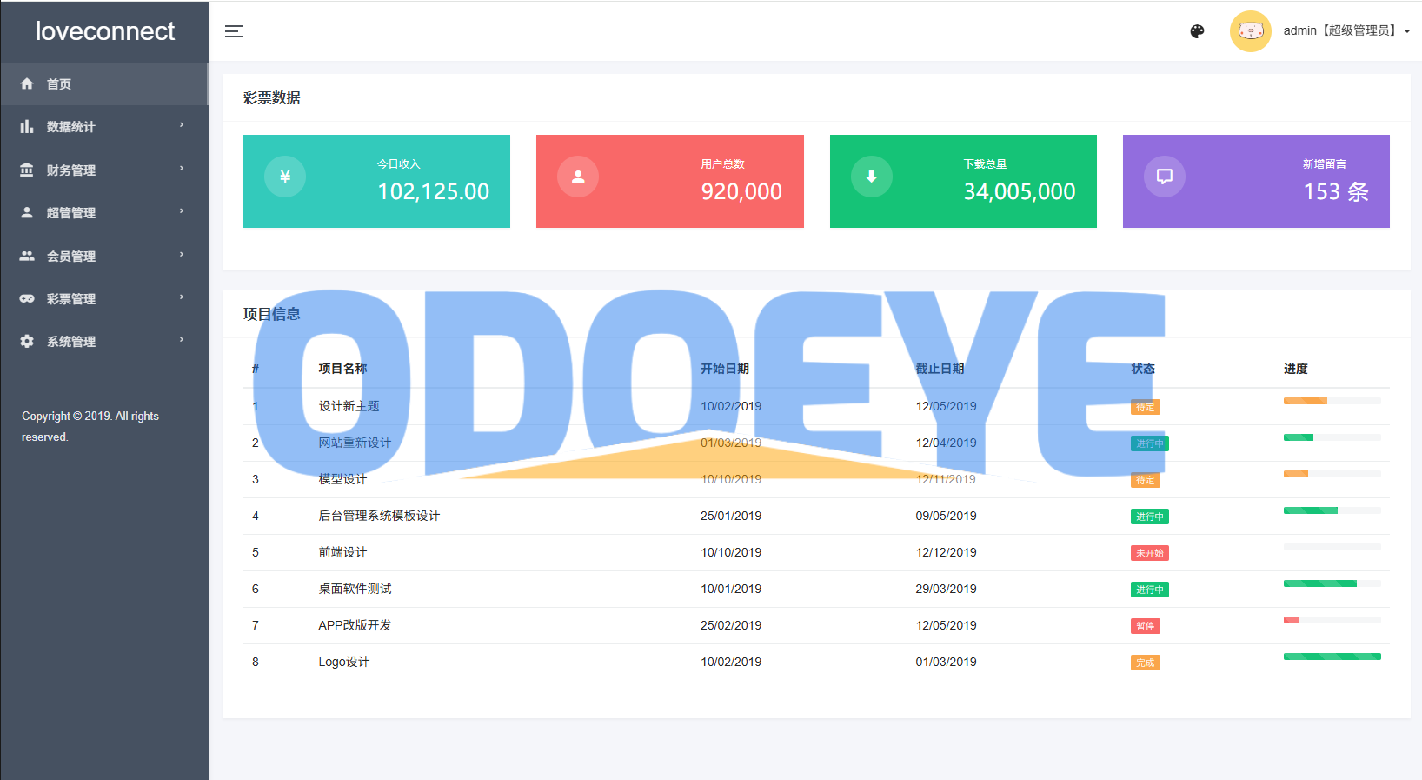This screenshot has width=1422, height=780.
Task: Open the theme color palette icon
Action: (1197, 31)
